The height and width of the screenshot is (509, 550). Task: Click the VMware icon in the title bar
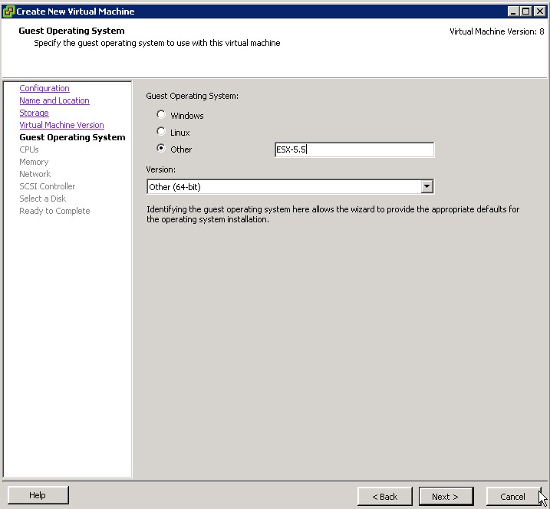point(8,11)
